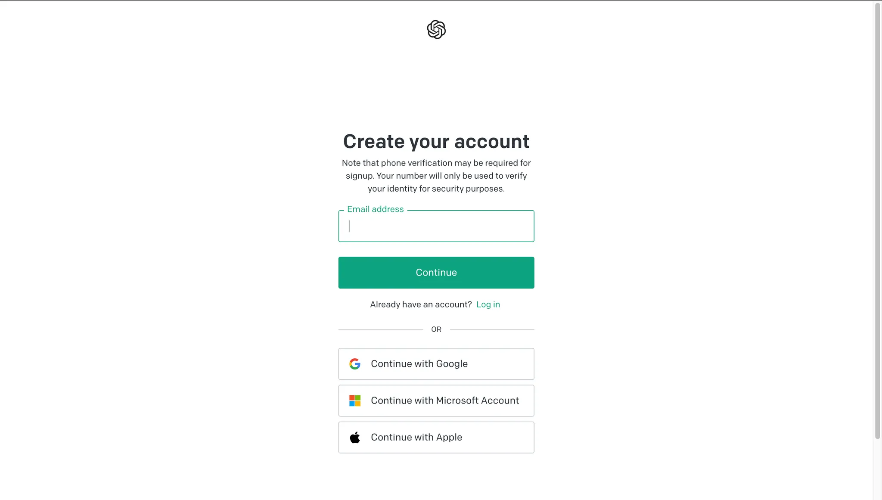Open the "Log in" link
The height and width of the screenshot is (500, 882).
tap(488, 304)
